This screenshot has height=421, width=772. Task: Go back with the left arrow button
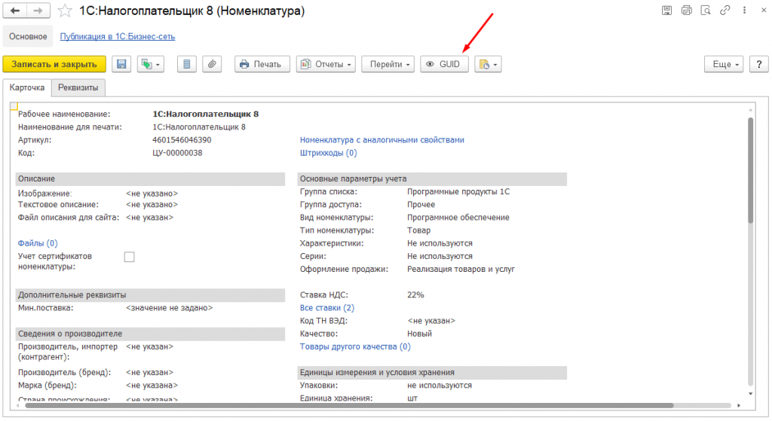coord(15,11)
